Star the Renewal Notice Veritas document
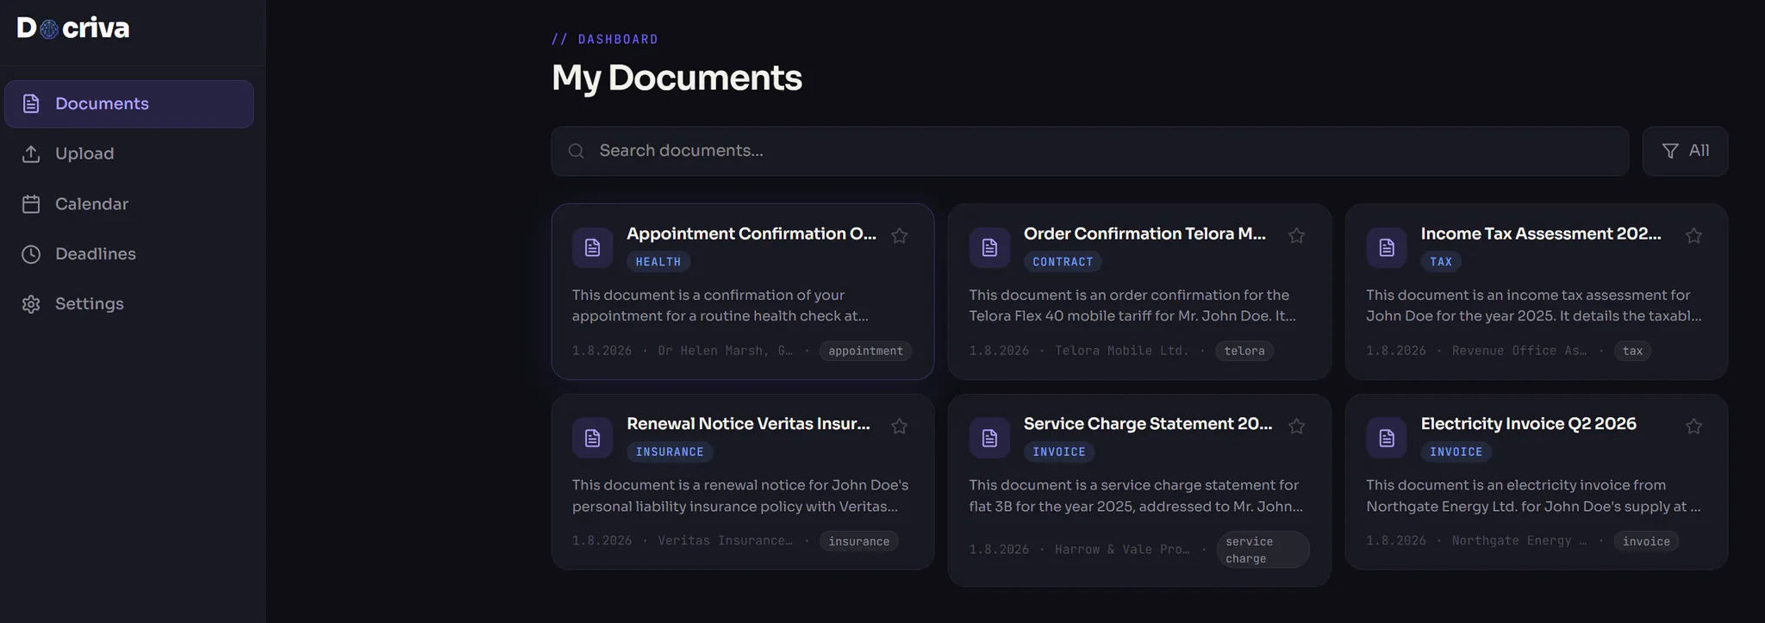The height and width of the screenshot is (623, 1765). click(900, 427)
